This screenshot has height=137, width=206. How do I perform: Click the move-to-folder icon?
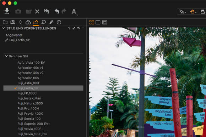point(29,12)
